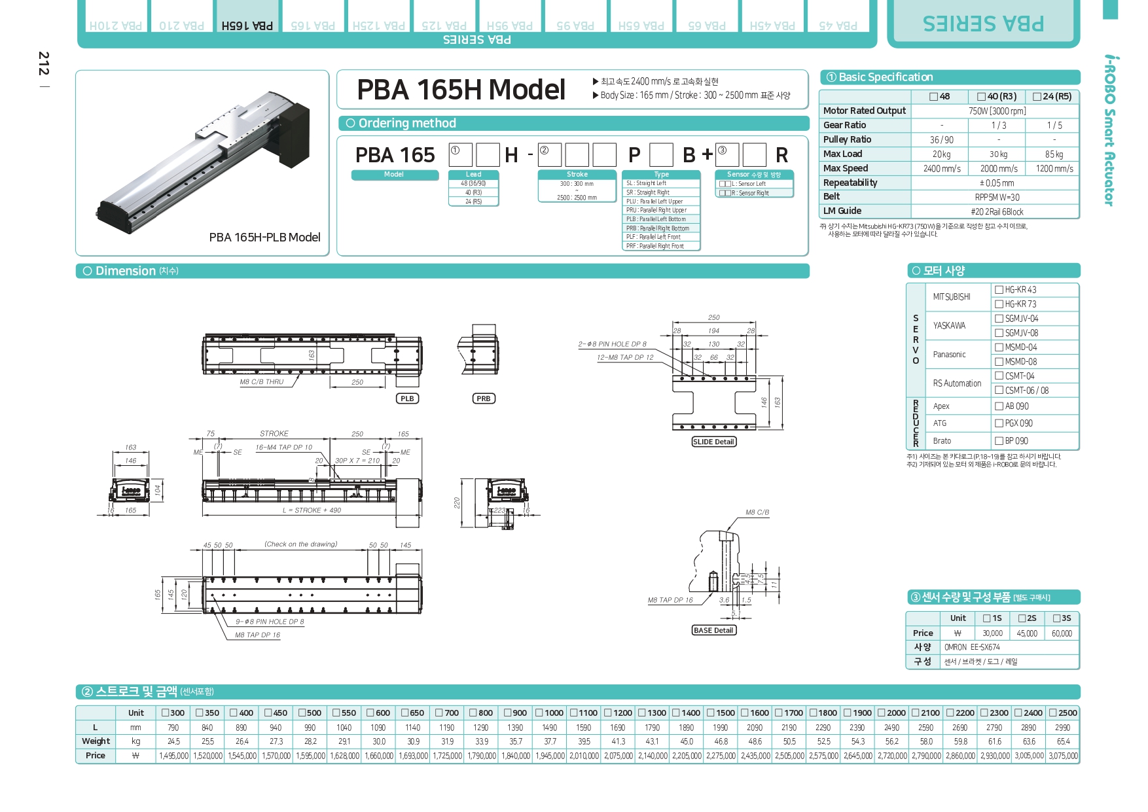Click the 'PBA SERIES' corner label

pos(983,24)
